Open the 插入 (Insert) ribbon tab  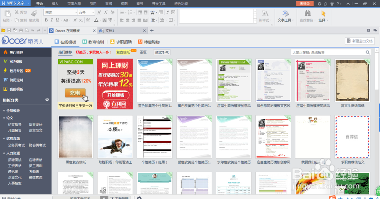[x=55, y=4]
